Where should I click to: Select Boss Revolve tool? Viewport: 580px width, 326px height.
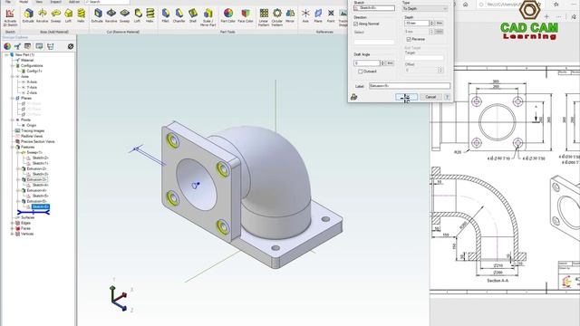[43, 16]
